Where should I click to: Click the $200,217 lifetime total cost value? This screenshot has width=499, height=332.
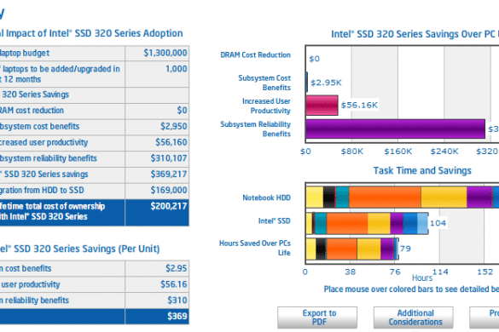coord(169,206)
